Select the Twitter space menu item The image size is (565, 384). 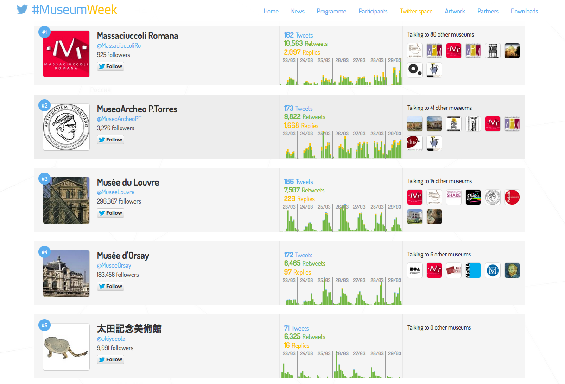(x=416, y=11)
